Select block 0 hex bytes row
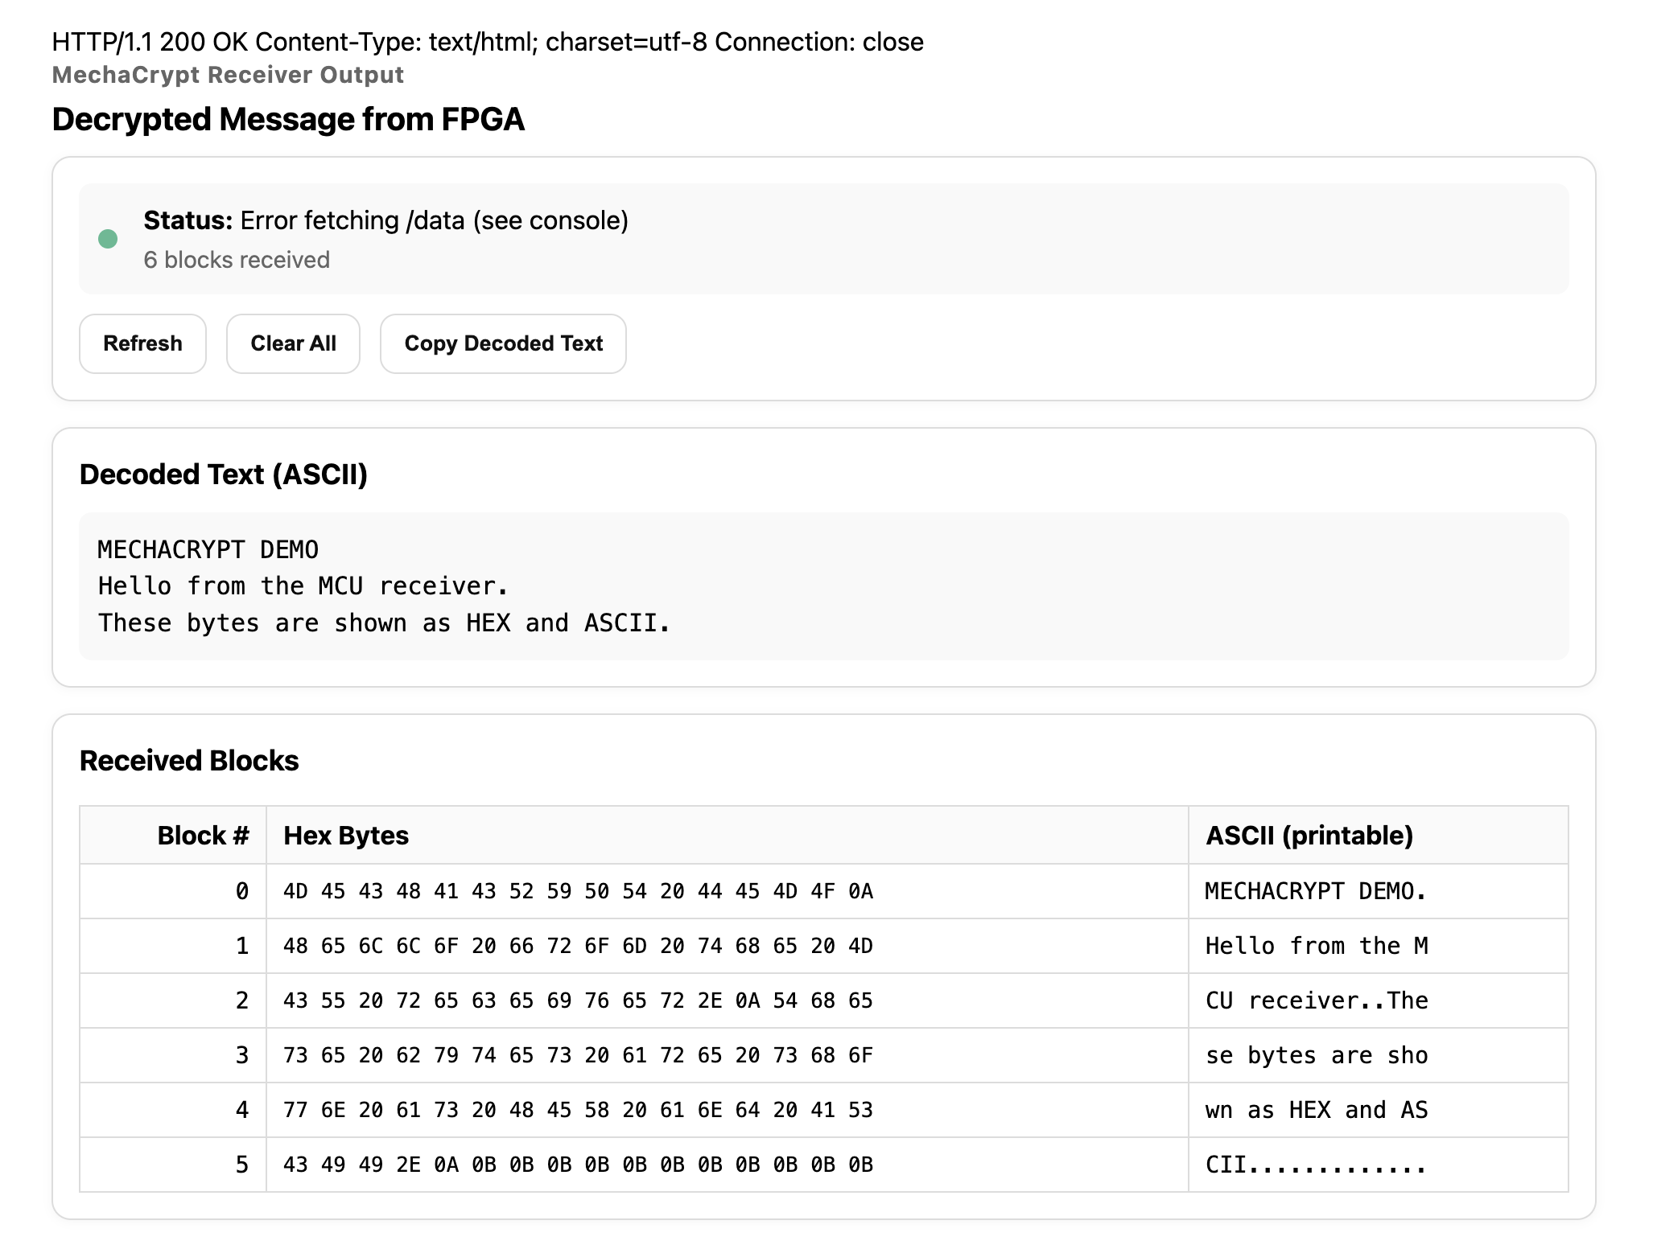The width and height of the screenshot is (1653, 1245). pos(578,891)
